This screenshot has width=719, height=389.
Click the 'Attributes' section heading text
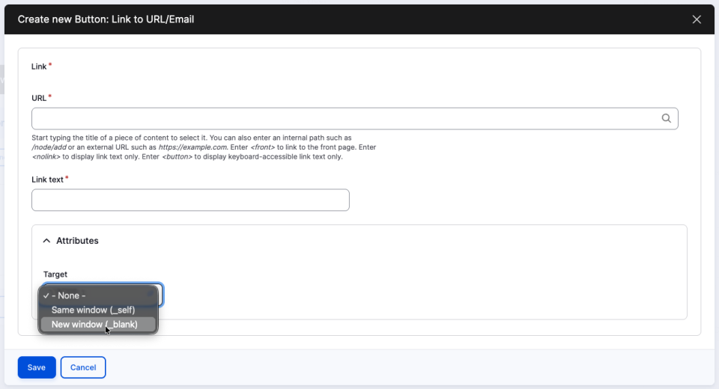coord(77,241)
